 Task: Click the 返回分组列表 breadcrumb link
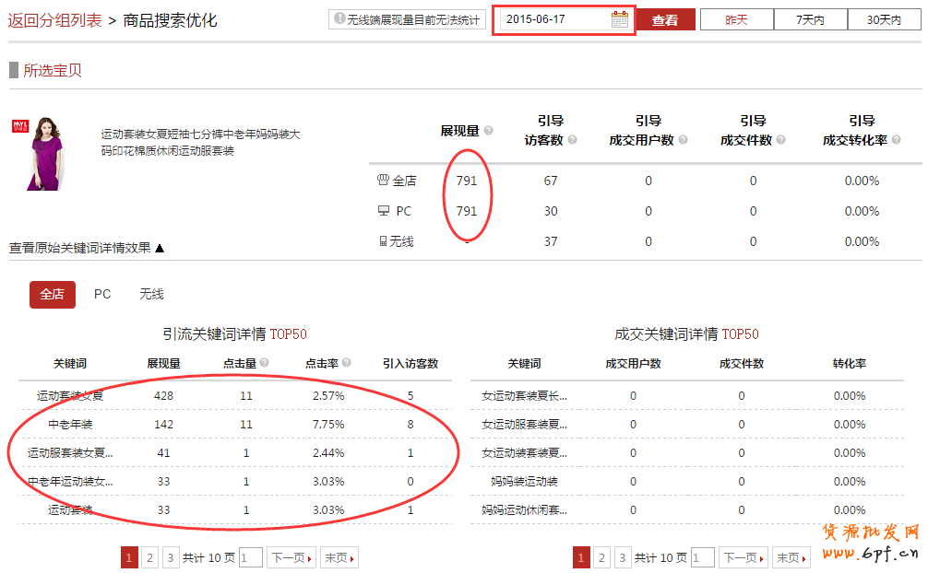[54, 19]
